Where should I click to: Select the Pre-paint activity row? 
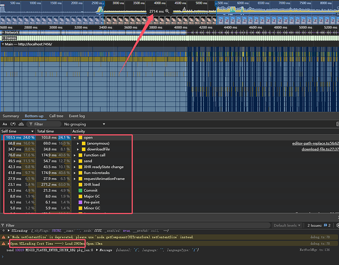(x=170, y=202)
